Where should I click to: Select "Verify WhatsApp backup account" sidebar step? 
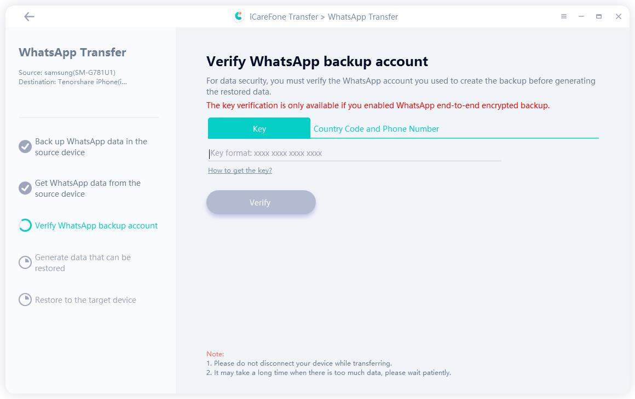(96, 225)
